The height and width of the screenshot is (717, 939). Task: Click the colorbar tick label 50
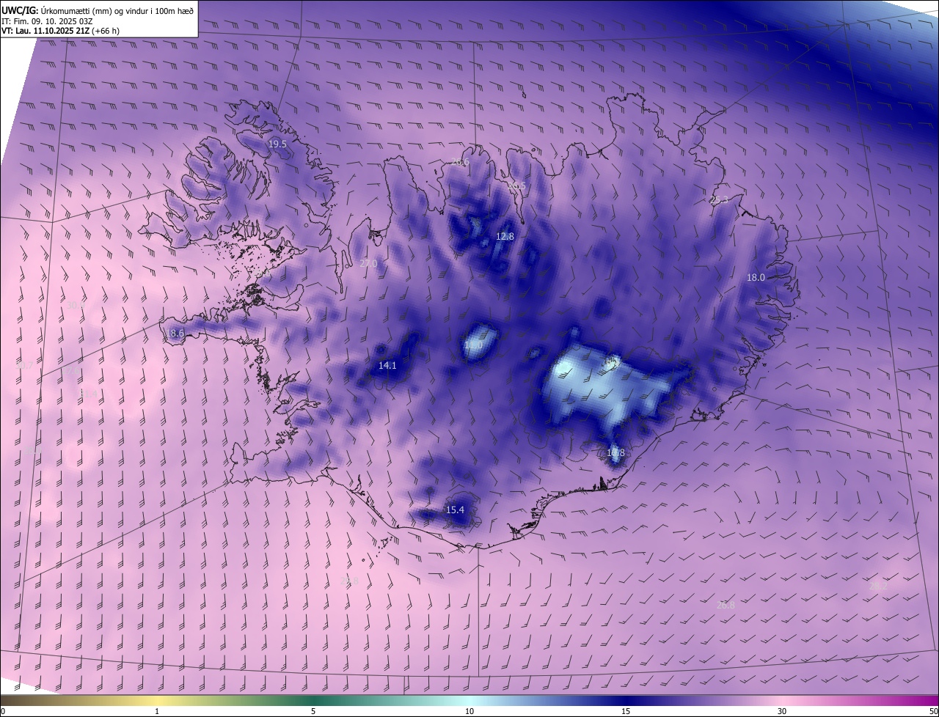933,711
